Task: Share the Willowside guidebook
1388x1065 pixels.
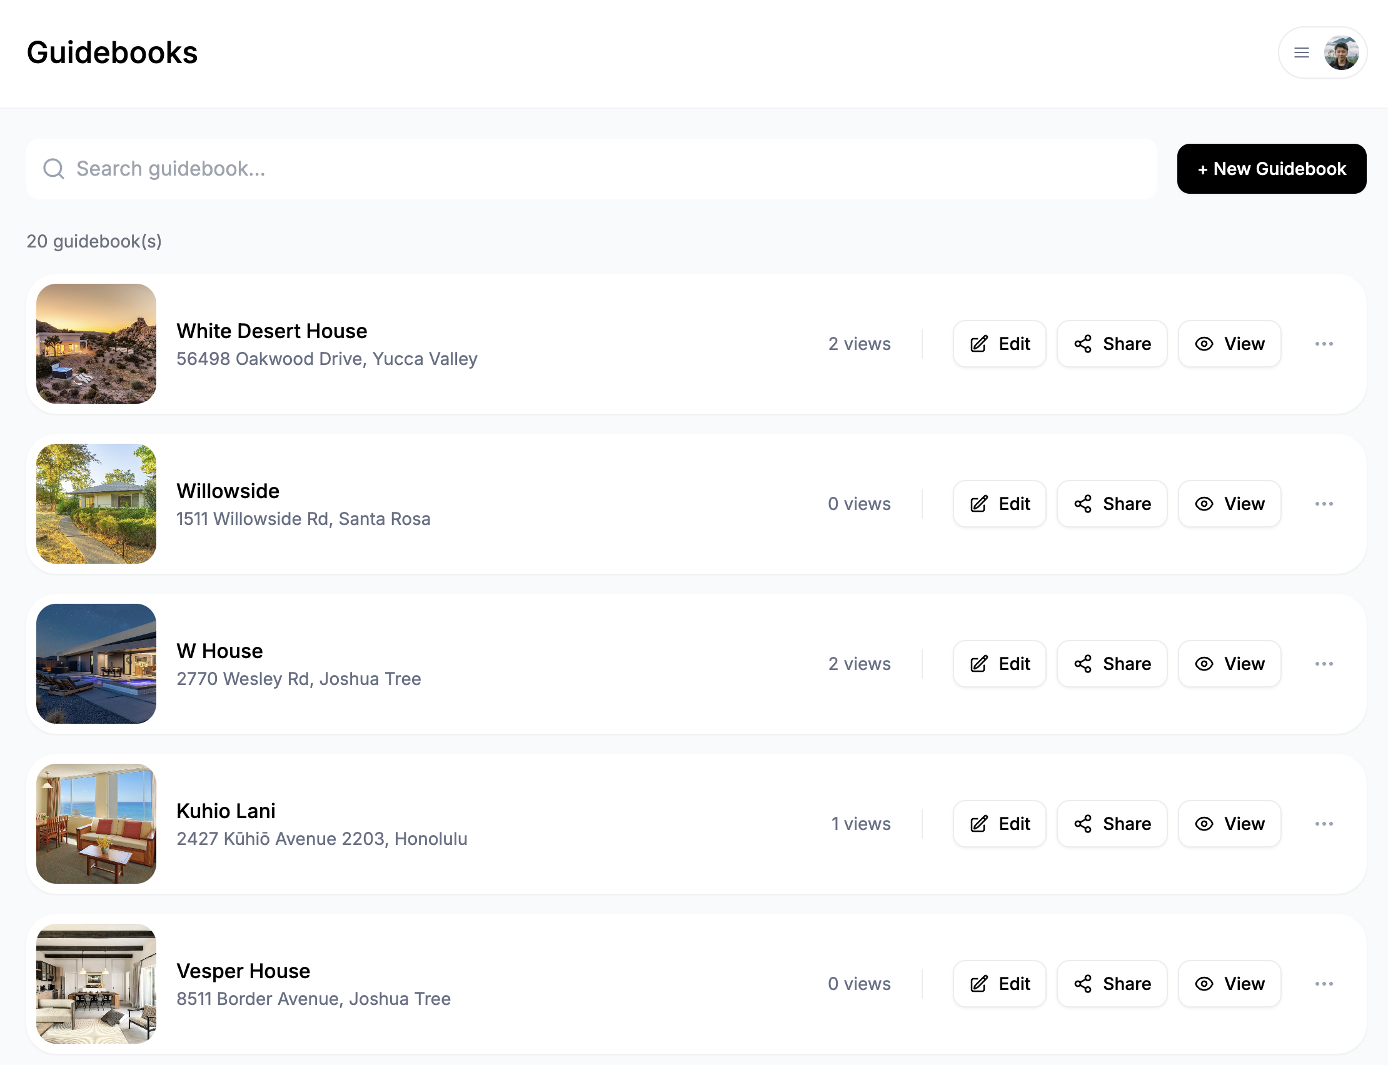Action: tap(1112, 504)
